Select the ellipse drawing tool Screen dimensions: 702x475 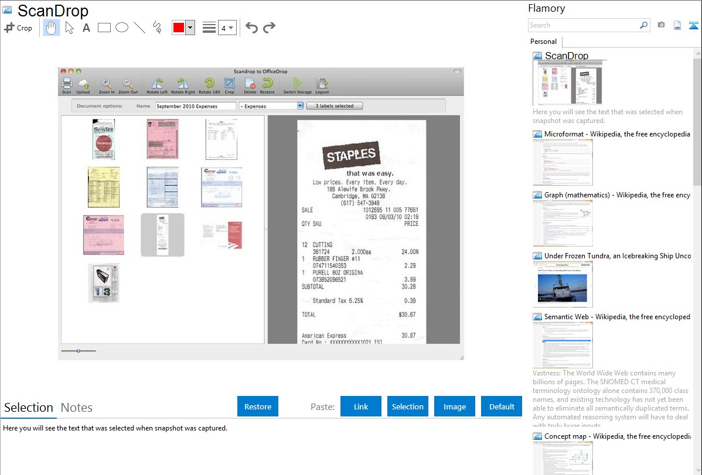pos(122,28)
